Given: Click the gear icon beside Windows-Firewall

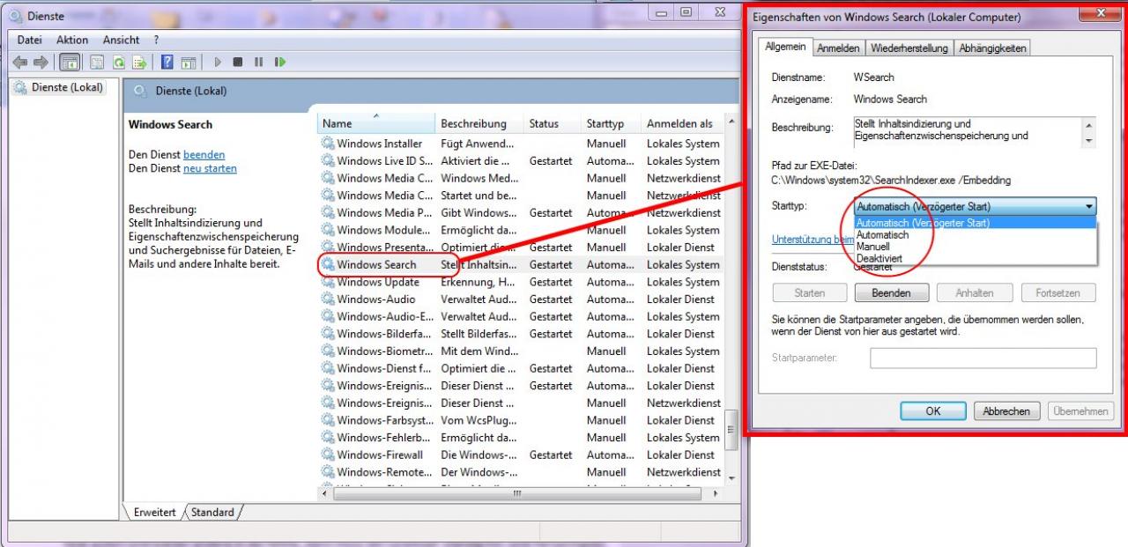Looking at the screenshot, I should [x=328, y=455].
